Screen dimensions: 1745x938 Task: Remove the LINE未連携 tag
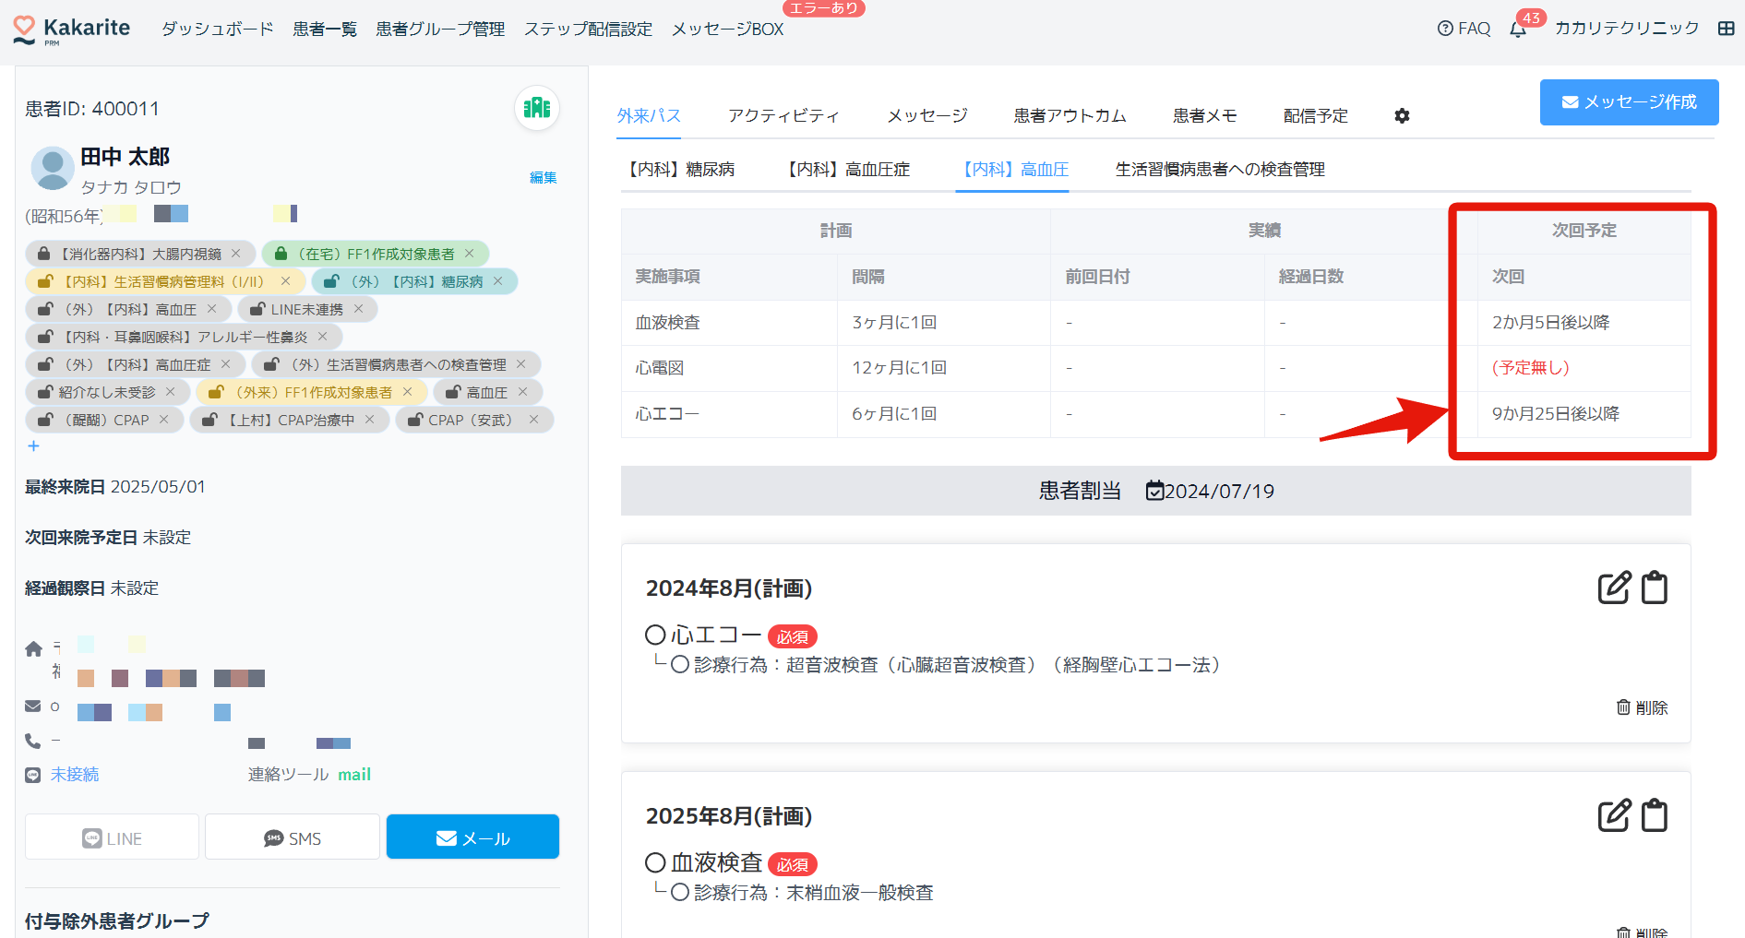click(x=359, y=309)
